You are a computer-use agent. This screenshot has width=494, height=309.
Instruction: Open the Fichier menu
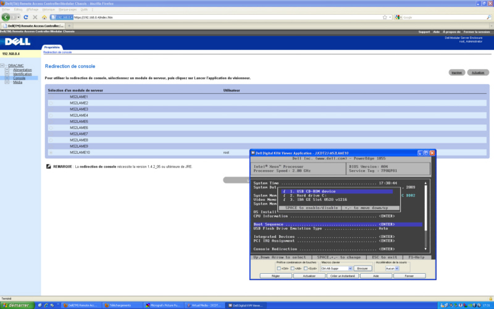(6, 9)
